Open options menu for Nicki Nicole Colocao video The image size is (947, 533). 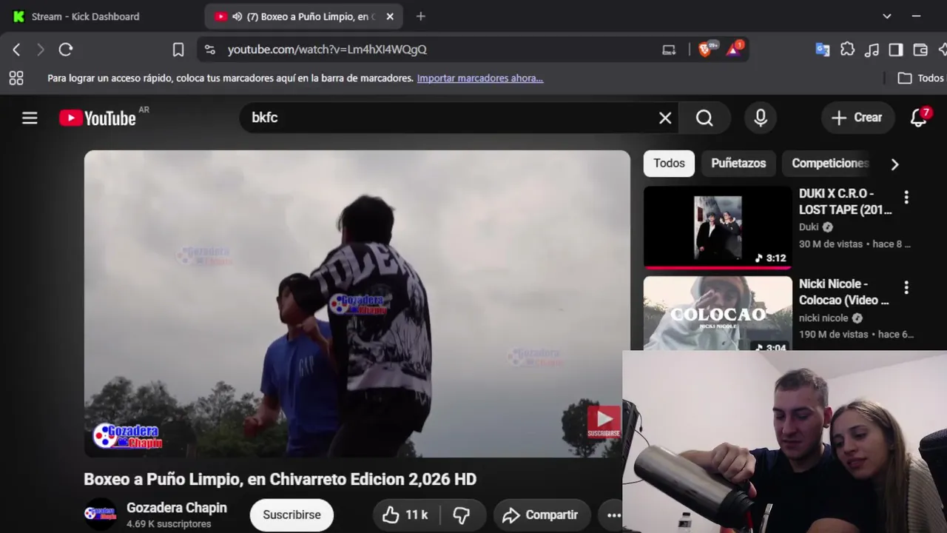(906, 288)
